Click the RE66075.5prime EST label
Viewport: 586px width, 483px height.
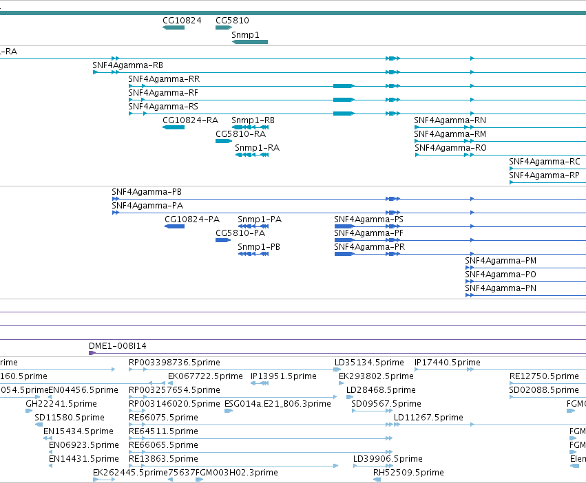tap(163, 418)
